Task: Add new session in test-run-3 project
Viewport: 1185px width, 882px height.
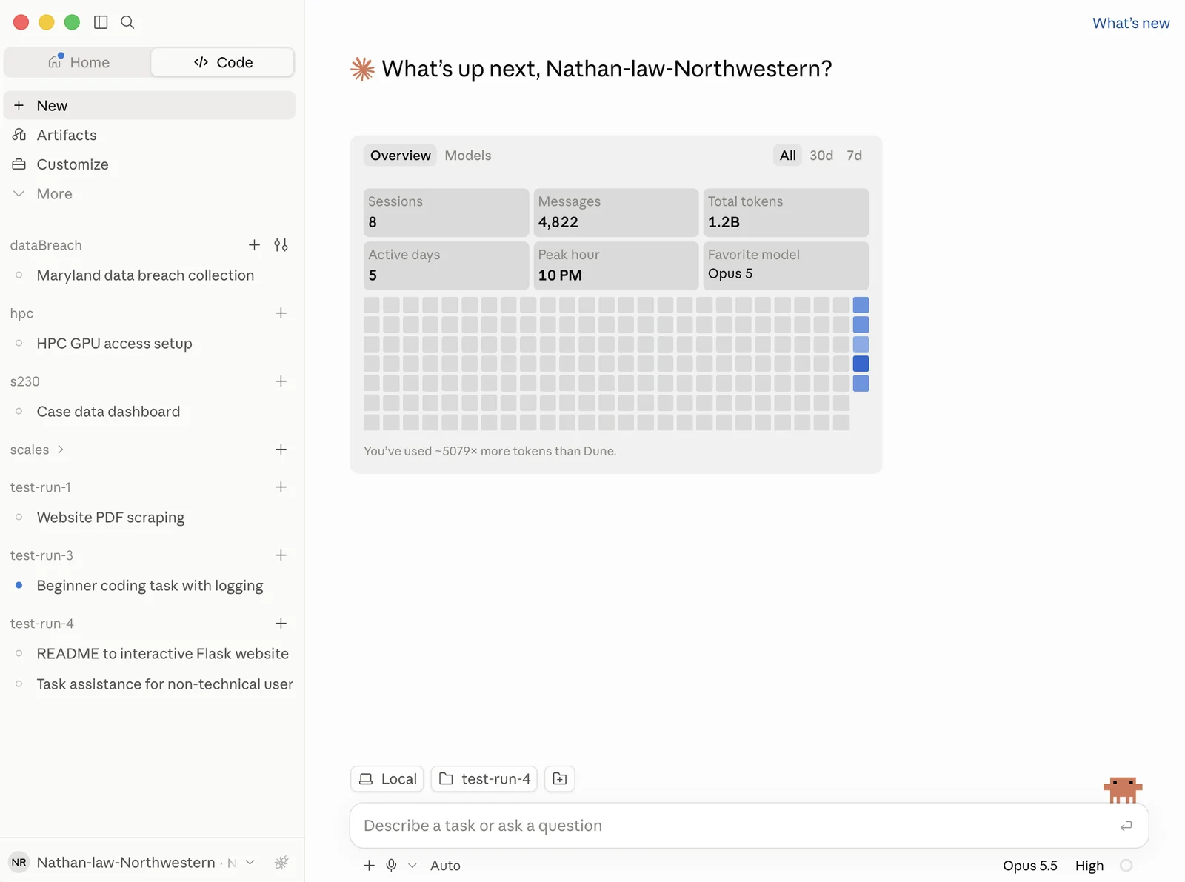Action: point(281,555)
